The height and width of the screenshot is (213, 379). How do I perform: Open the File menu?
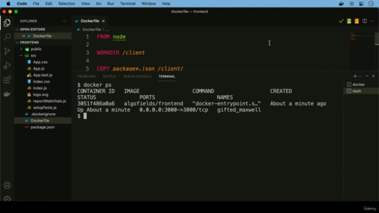click(x=36, y=4)
